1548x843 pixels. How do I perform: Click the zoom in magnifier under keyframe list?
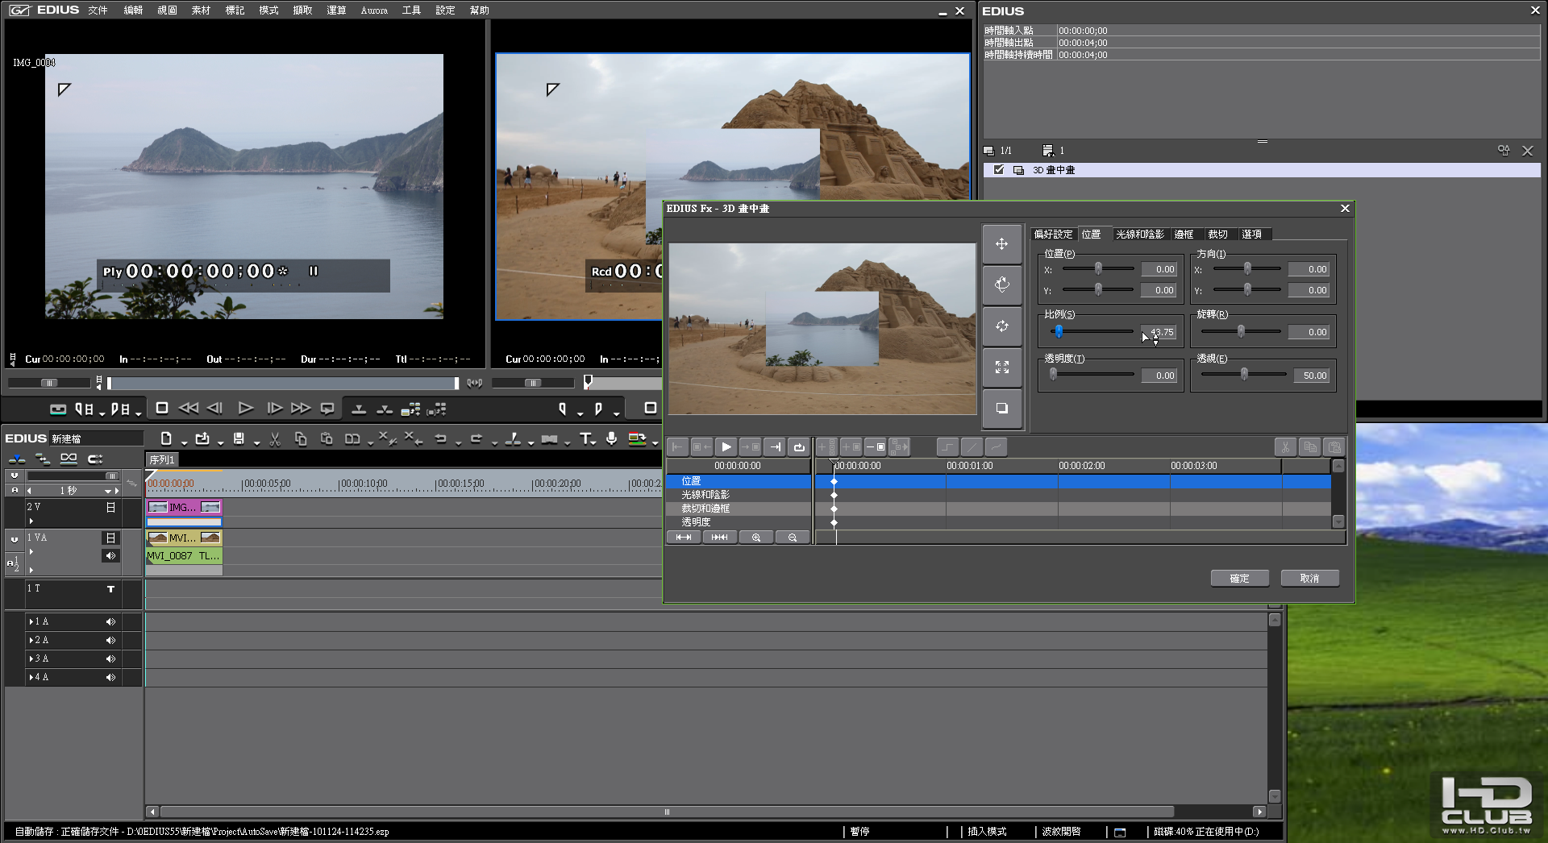pos(756,538)
